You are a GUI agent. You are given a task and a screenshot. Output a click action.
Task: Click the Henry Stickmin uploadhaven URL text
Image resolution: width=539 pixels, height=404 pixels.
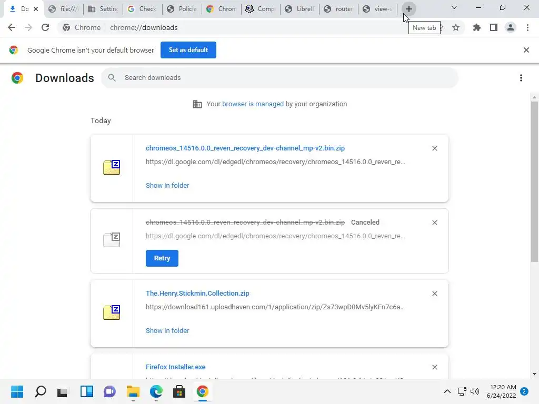275,307
